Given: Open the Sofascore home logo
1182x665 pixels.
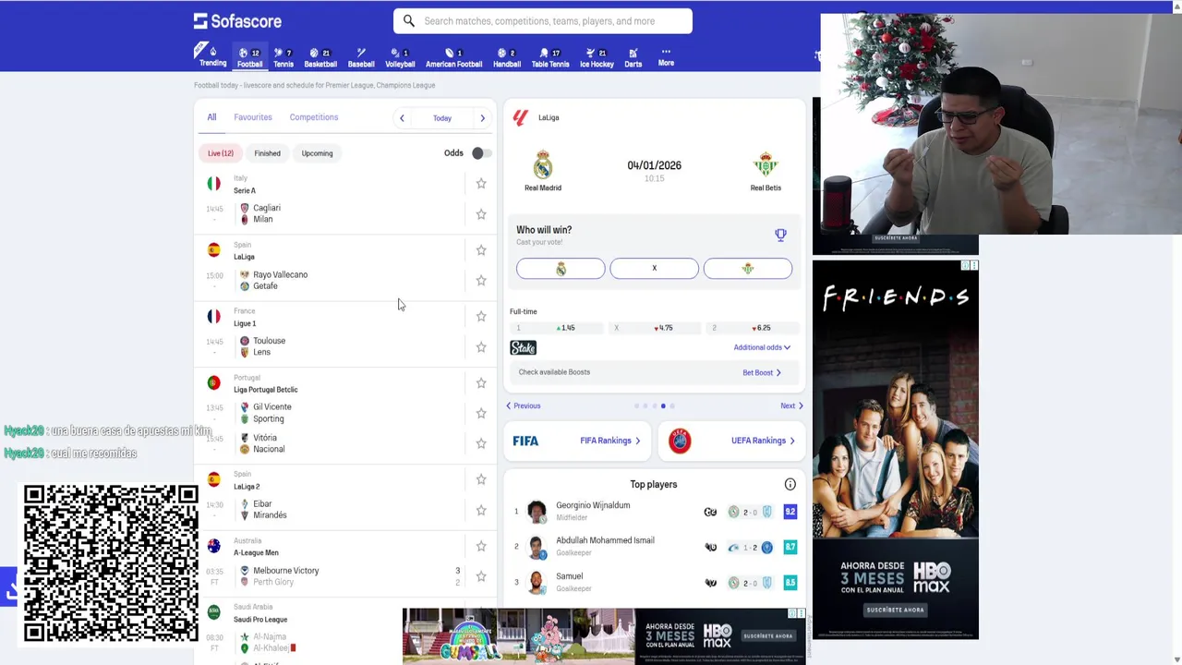Looking at the screenshot, I should (237, 20).
